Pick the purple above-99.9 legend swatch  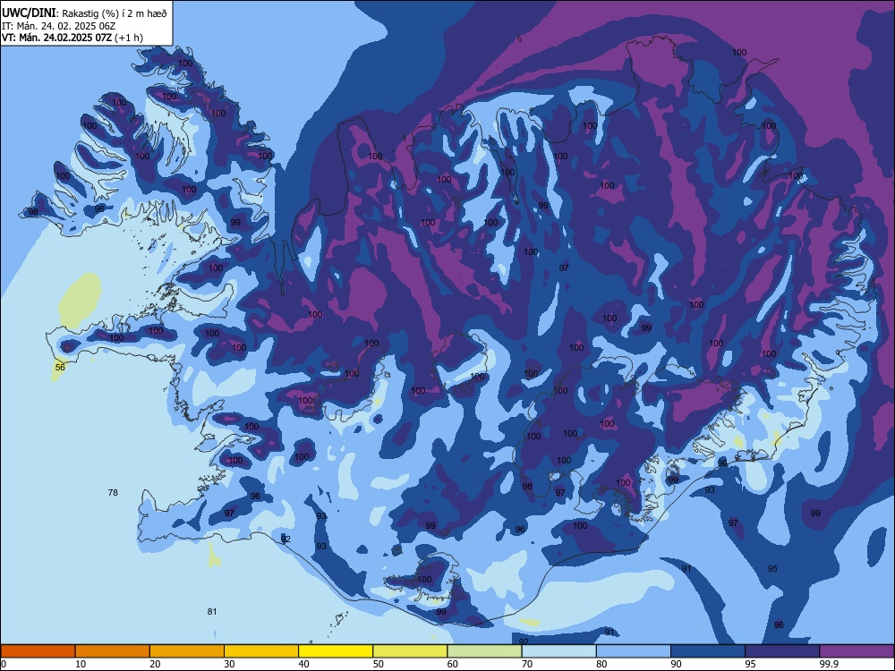pos(857,651)
